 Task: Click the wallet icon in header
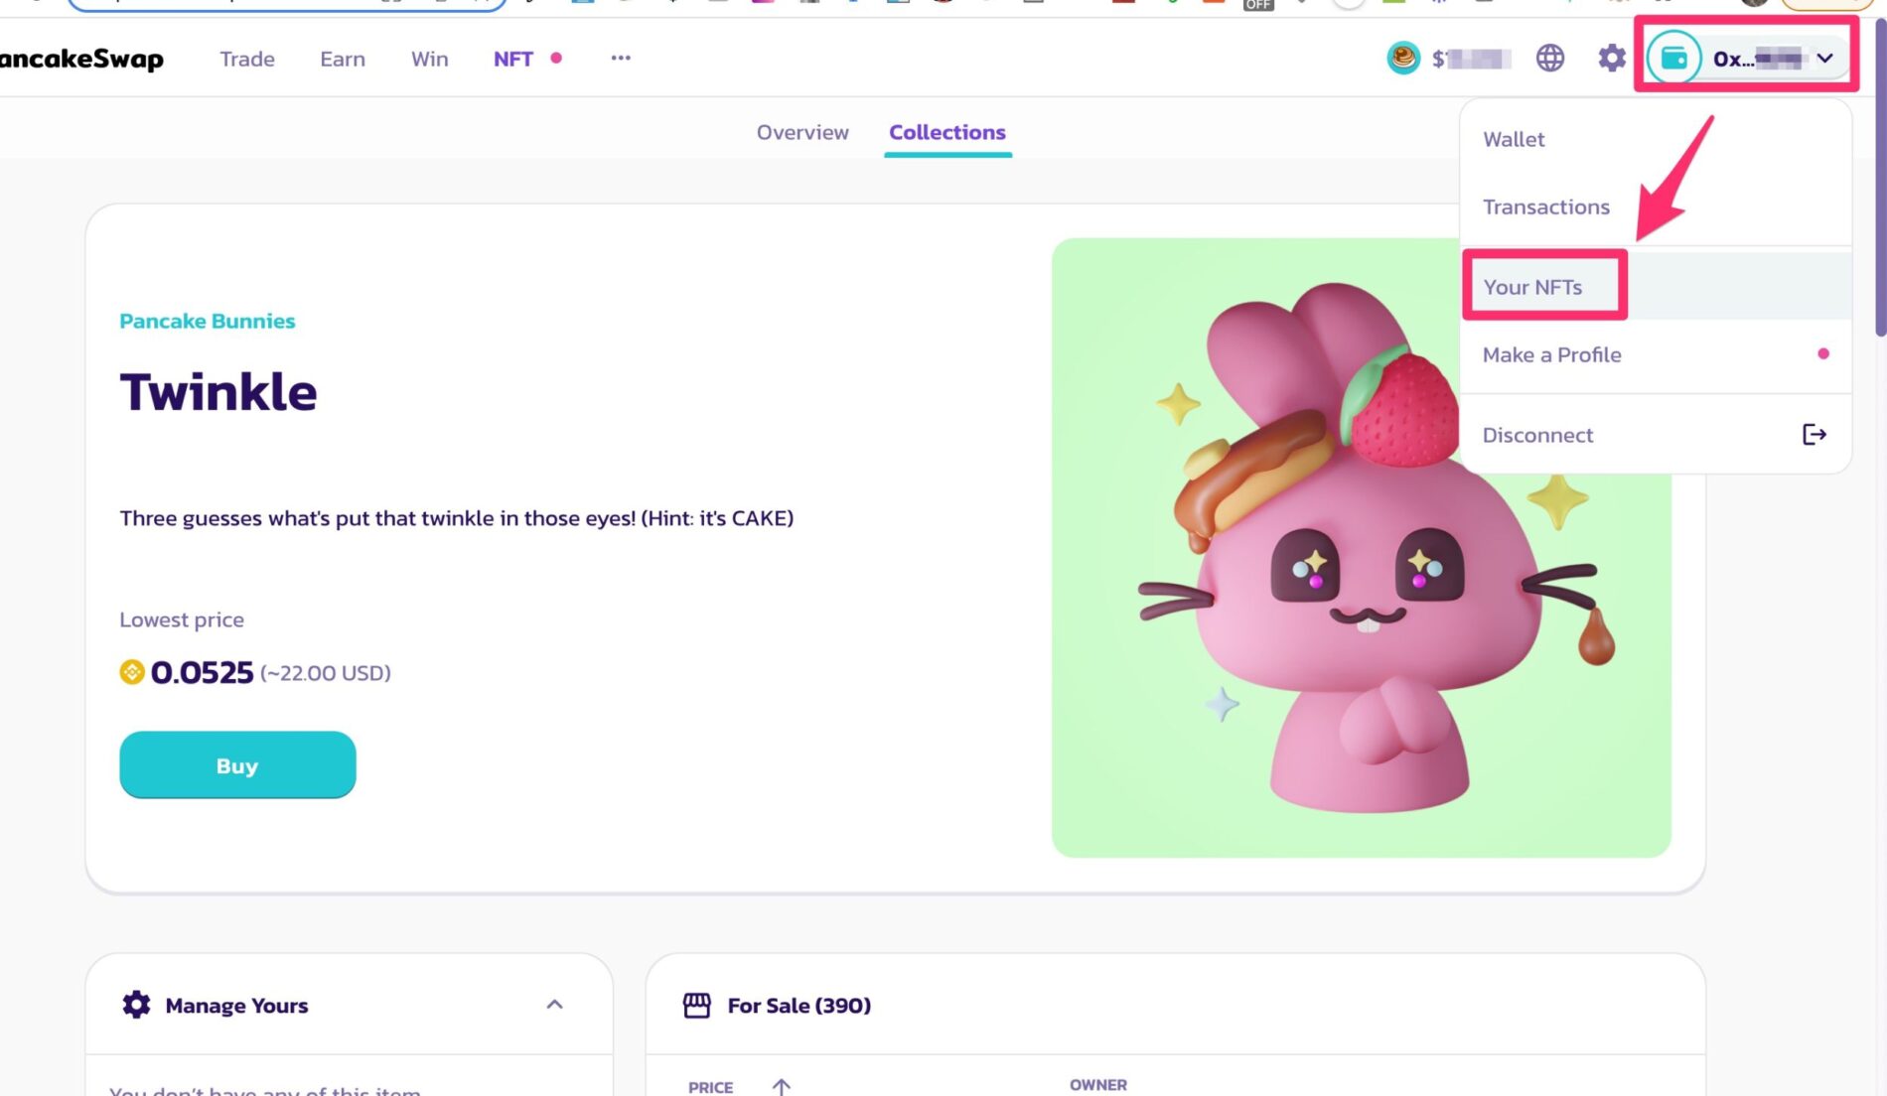pos(1673,59)
